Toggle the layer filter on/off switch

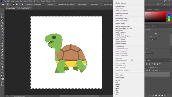pyautogui.click(x=160, y=64)
